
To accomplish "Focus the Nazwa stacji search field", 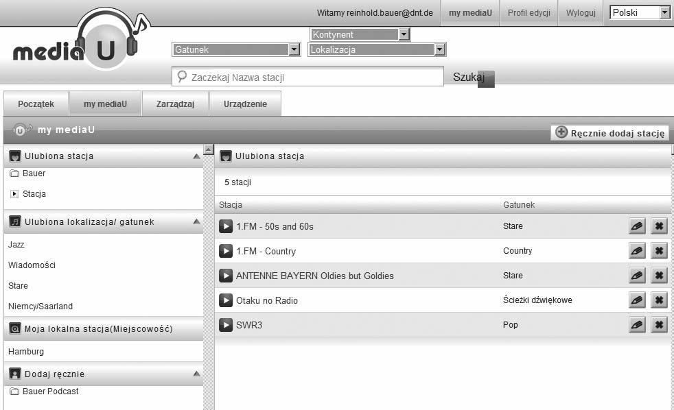I will coord(307,76).
